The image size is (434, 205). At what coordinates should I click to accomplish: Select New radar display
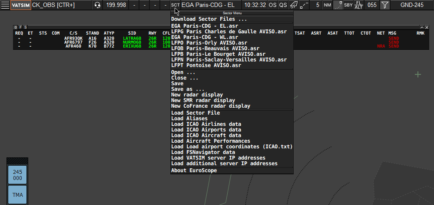232,95
